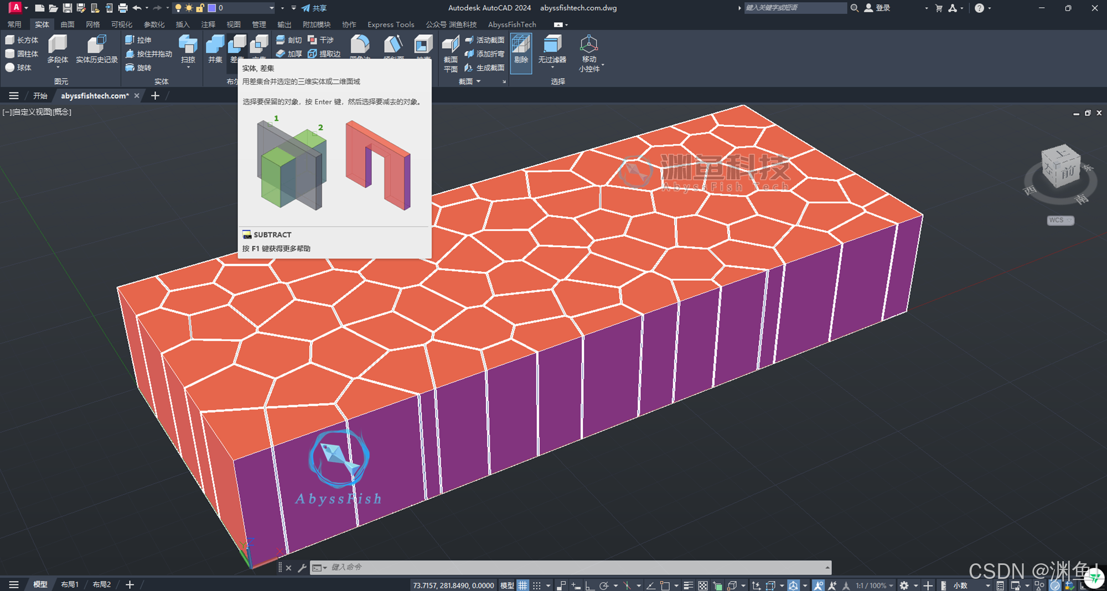Expand the 截面 panel dropdown
Image resolution: width=1107 pixels, height=591 pixels.
(470, 81)
